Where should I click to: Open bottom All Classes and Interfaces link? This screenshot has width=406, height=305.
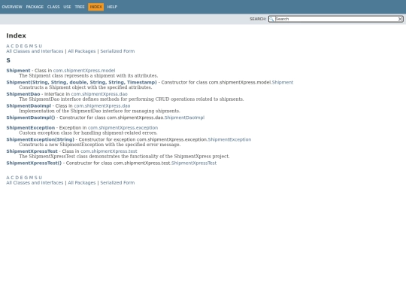pos(35,182)
